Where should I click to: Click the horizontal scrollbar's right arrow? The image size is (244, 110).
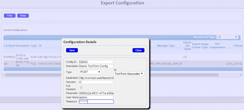240,75
